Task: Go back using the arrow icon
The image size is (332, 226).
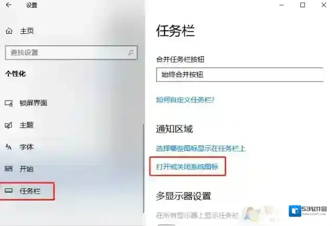Action: click(9, 5)
